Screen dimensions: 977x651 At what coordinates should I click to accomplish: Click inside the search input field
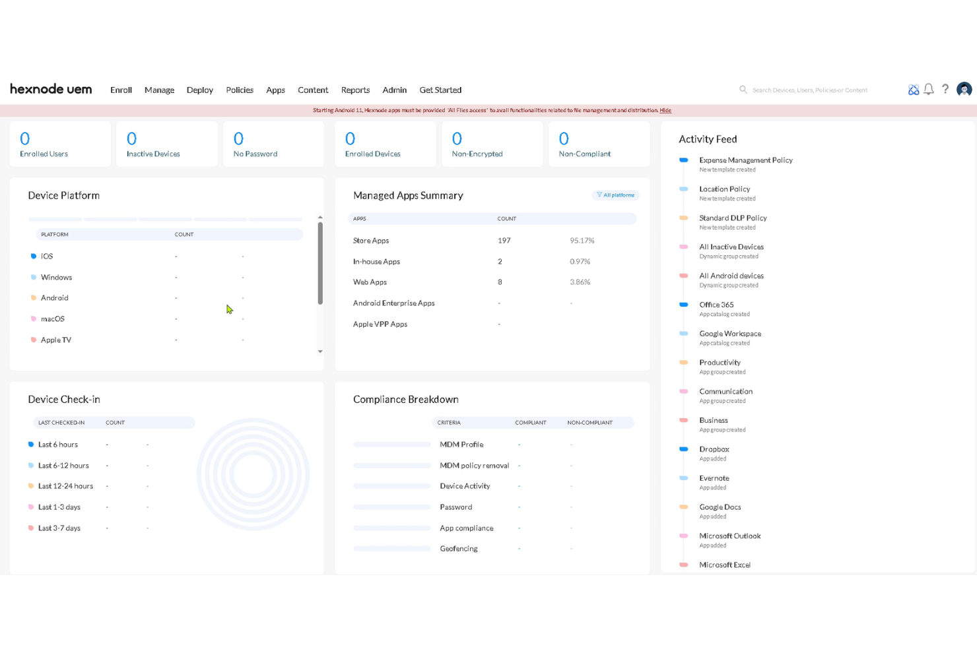click(812, 90)
